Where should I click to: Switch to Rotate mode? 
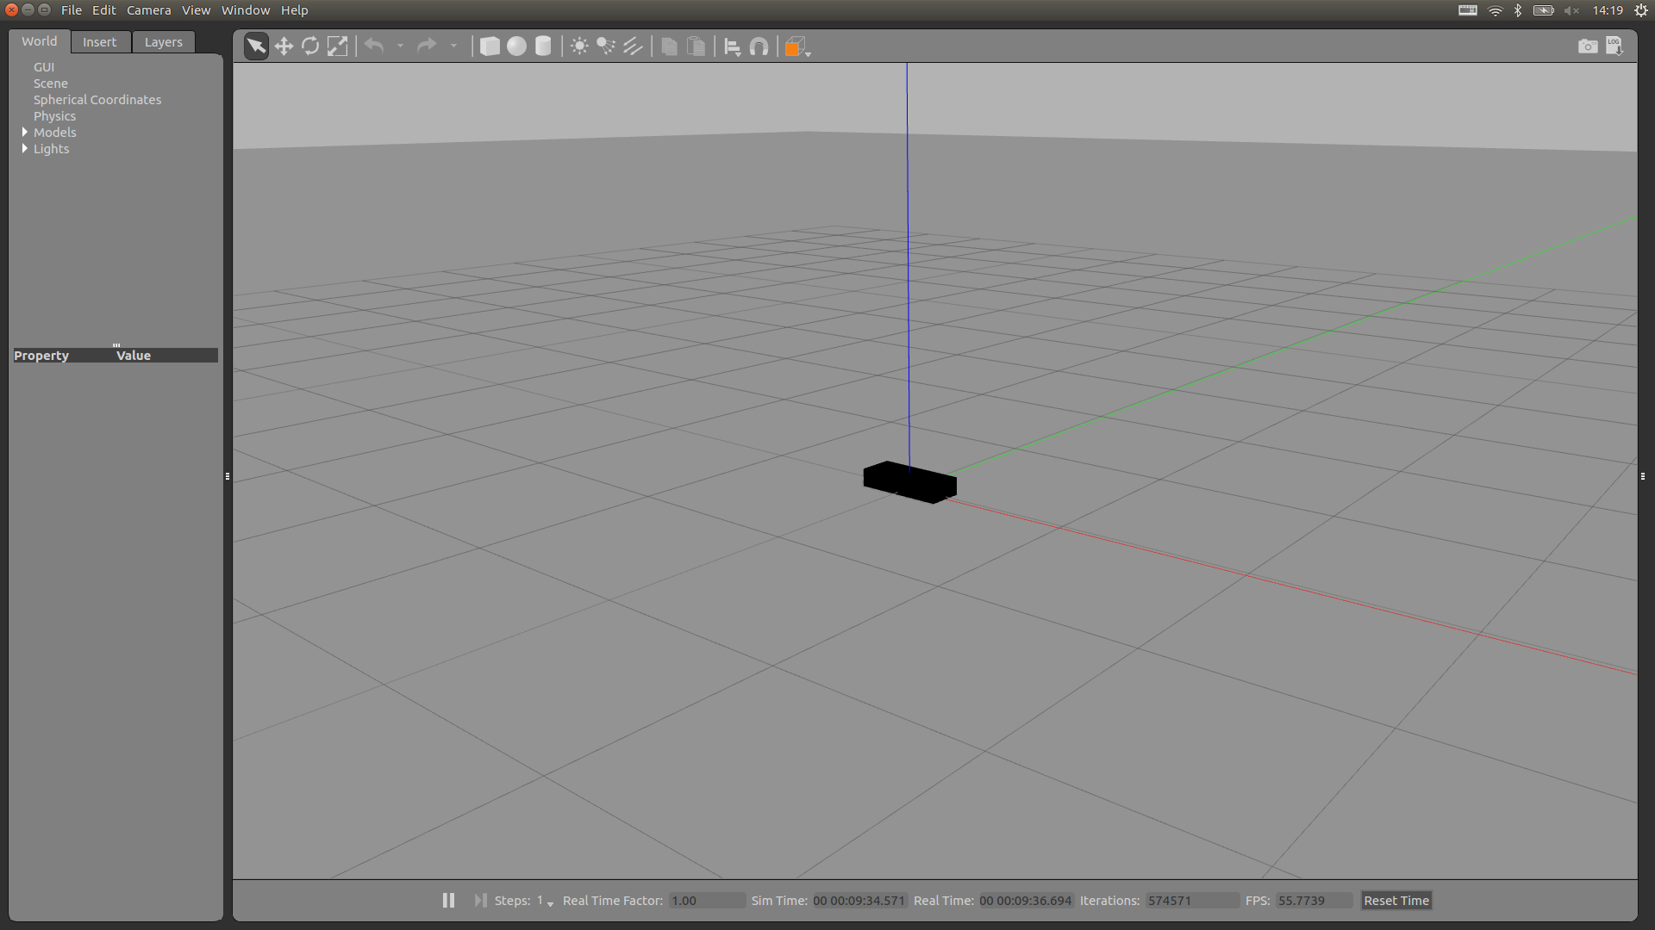pos(309,46)
